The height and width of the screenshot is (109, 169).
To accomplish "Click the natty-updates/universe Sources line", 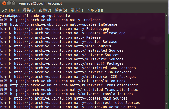I will pyautogui.click(x=68, y=107).
